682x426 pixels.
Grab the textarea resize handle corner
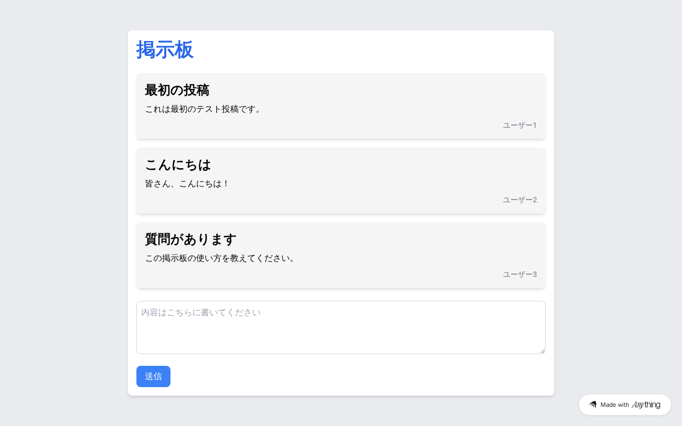542,350
